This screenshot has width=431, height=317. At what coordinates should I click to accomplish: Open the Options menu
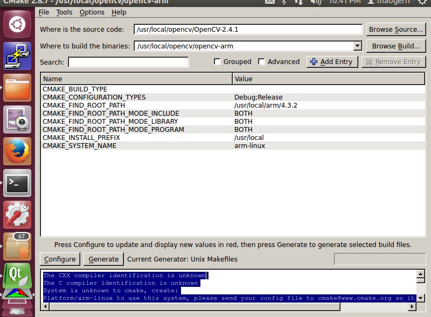pos(92,12)
